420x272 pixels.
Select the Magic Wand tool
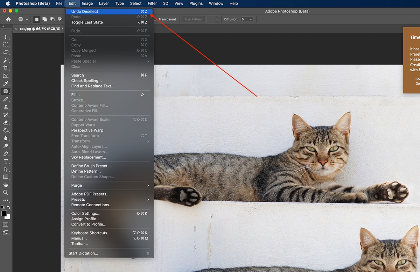click(6, 60)
